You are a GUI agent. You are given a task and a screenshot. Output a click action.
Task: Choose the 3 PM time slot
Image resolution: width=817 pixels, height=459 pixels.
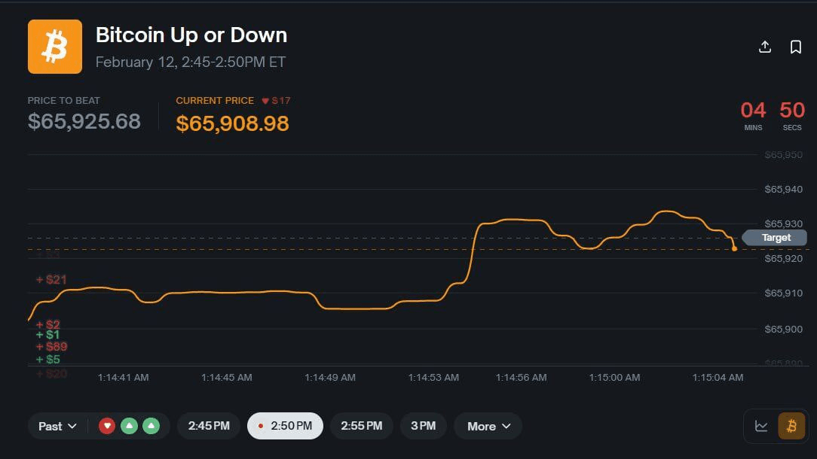tap(423, 426)
